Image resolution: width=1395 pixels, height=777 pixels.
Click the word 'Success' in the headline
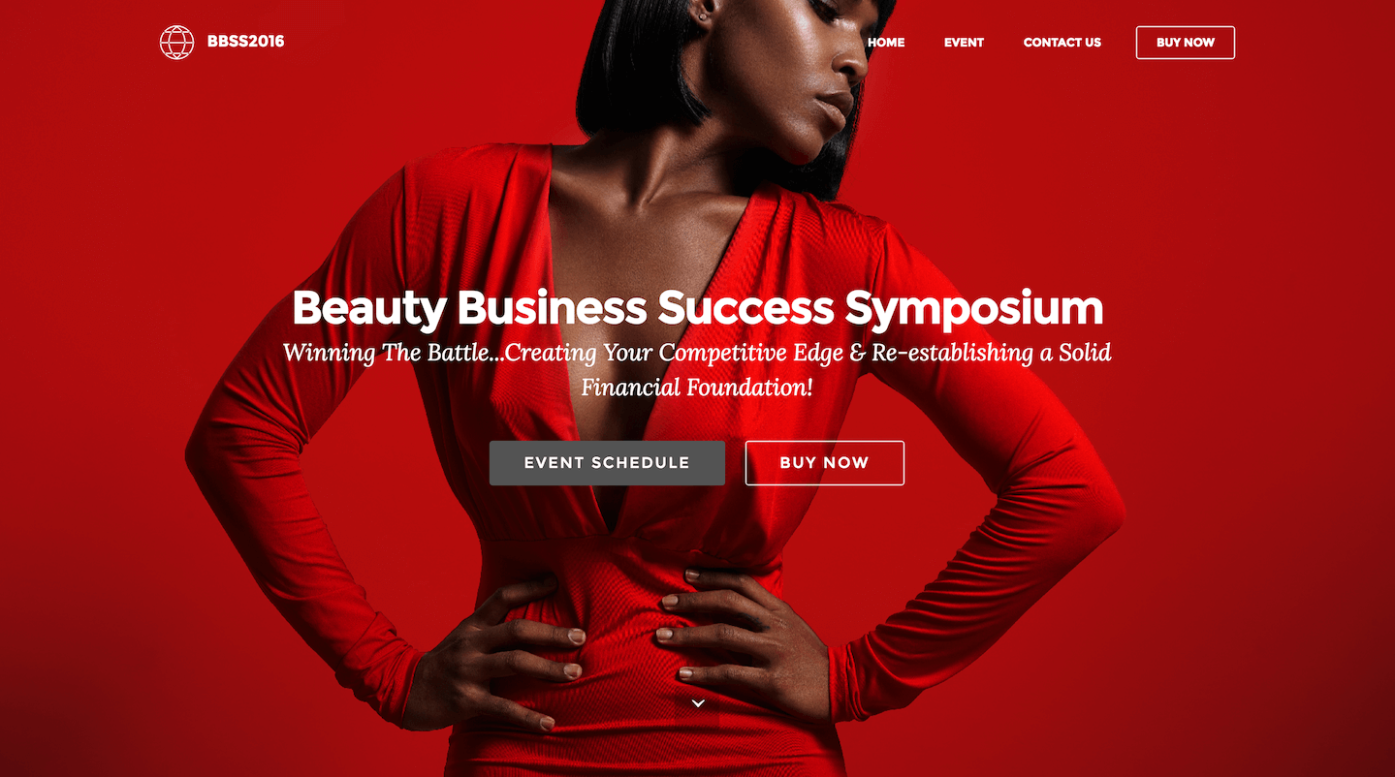point(745,310)
